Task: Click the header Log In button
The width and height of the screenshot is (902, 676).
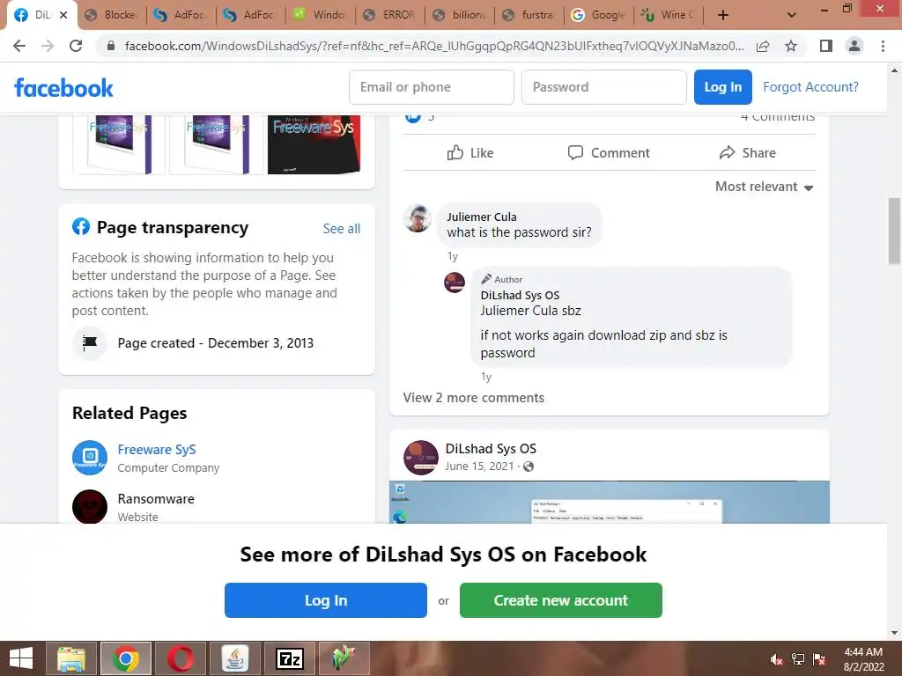Action: (x=723, y=87)
